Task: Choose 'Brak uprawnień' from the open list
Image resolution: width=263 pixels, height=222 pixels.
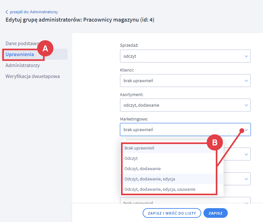Action: point(139,148)
